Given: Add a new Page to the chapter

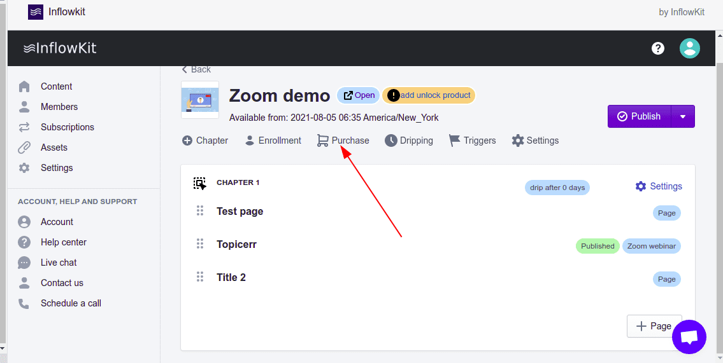Looking at the screenshot, I should coord(654,326).
